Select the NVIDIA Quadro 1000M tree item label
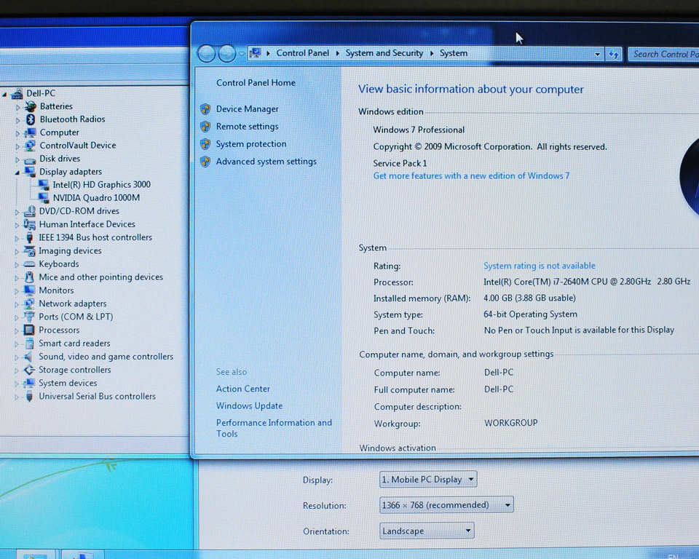The width and height of the screenshot is (699, 559). (x=96, y=197)
